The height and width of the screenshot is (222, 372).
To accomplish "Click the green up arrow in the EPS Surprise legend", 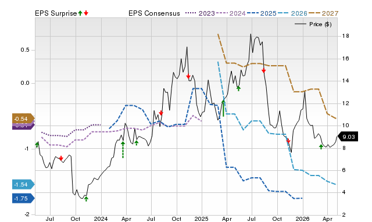I will click(80, 13).
